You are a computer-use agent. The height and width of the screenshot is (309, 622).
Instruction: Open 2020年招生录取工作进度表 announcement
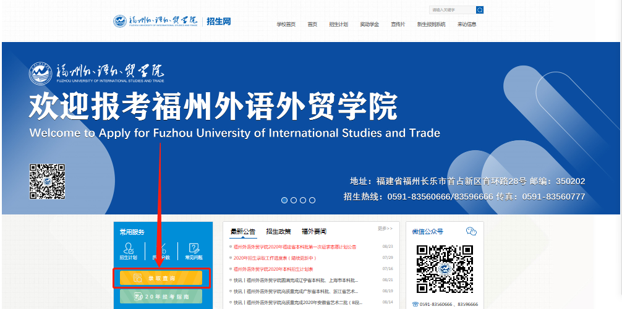(x=275, y=258)
